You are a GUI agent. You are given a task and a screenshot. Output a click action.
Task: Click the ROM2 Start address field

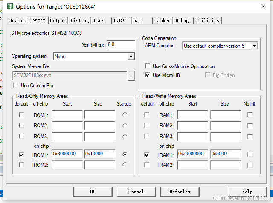pyautogui.click(x=67, y=126)
